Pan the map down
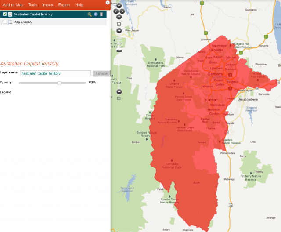The height and width of the screenshot is (232, 281). (x=119, y=16)
